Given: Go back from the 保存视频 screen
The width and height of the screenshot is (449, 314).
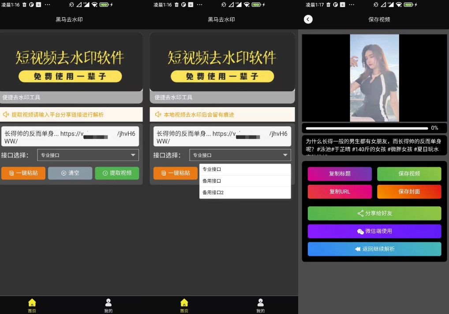Looking at the screenshot, I should [308, 19].
